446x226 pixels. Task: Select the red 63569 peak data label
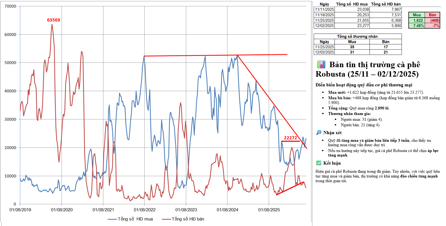click(53, 20)
